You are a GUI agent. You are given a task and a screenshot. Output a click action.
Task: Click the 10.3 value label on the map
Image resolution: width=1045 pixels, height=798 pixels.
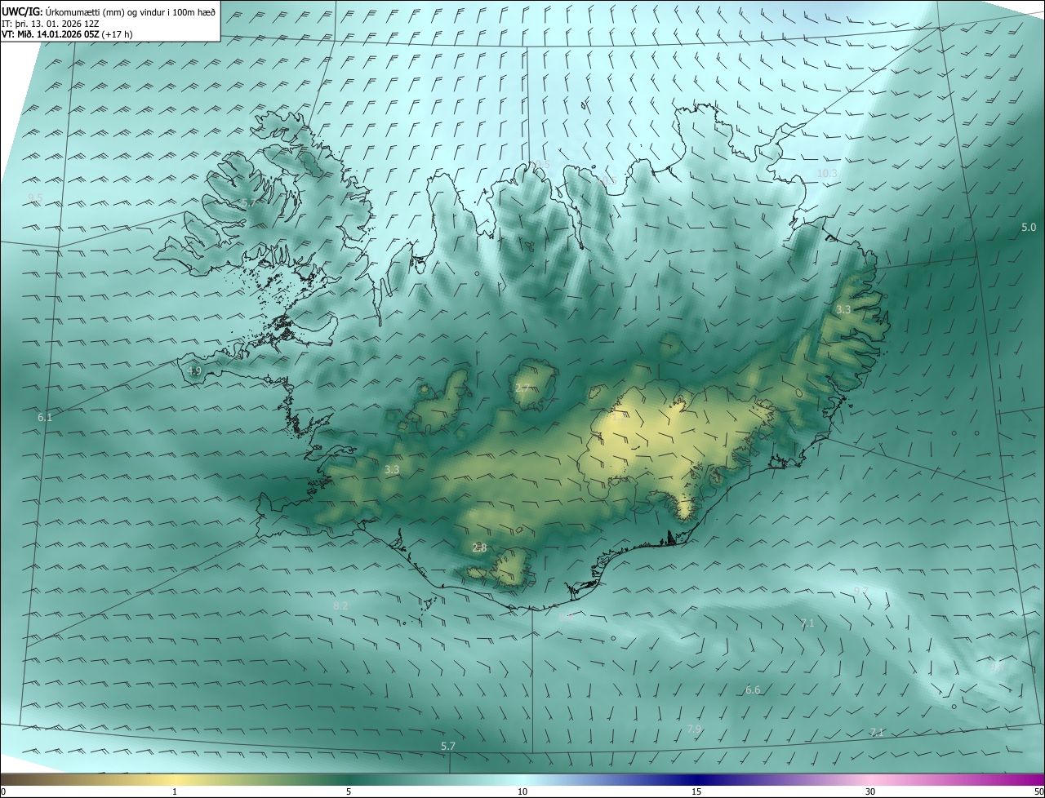[x=827, y=173]
